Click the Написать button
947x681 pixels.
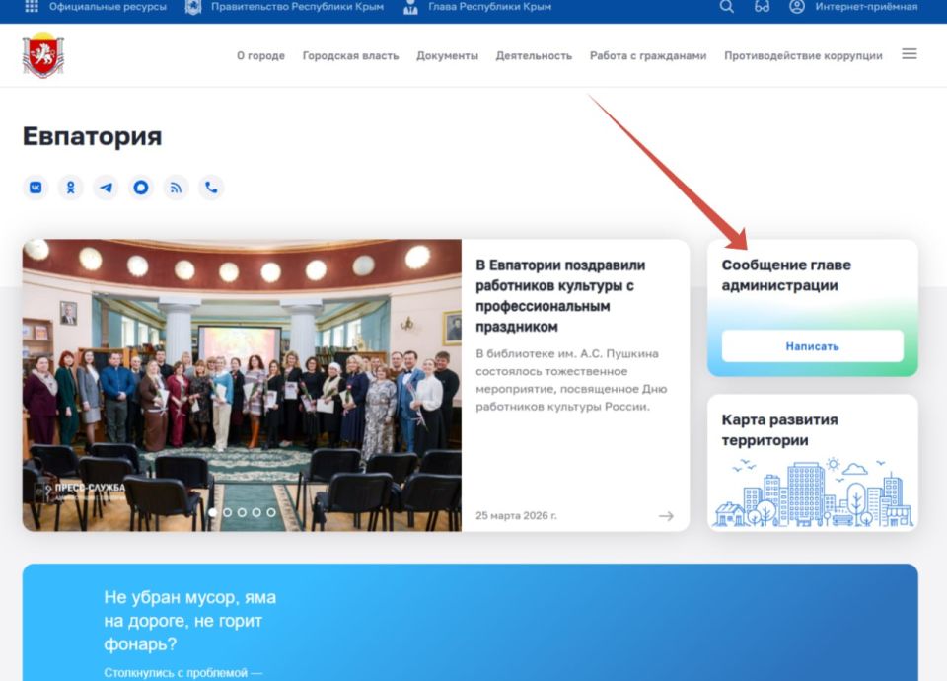pos(811,346)
